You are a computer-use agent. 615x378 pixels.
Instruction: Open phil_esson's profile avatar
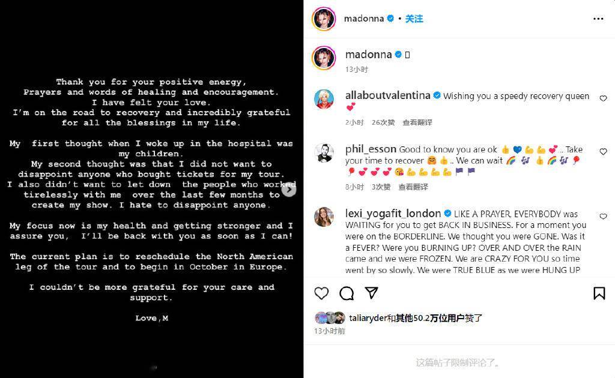coord(324,152)
